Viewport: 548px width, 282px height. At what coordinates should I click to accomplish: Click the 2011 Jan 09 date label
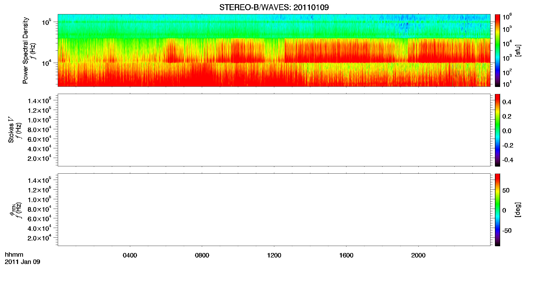coord(22,262)
